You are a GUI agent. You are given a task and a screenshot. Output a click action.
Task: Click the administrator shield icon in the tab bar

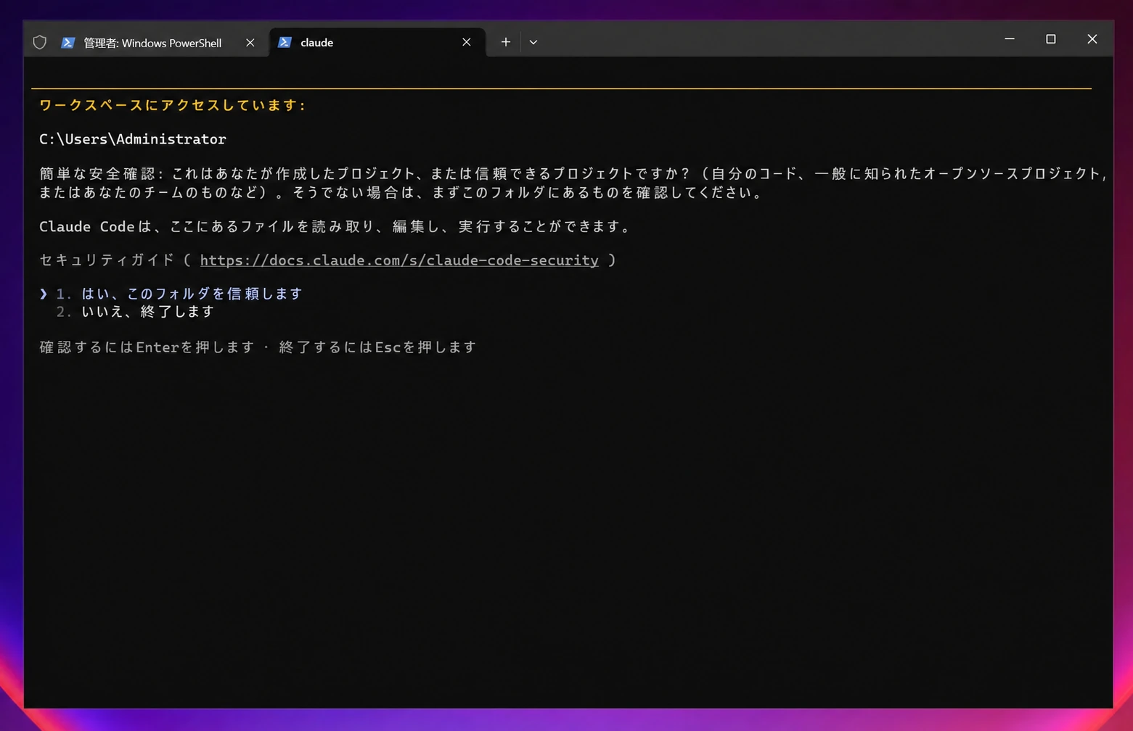pos(40,43)
